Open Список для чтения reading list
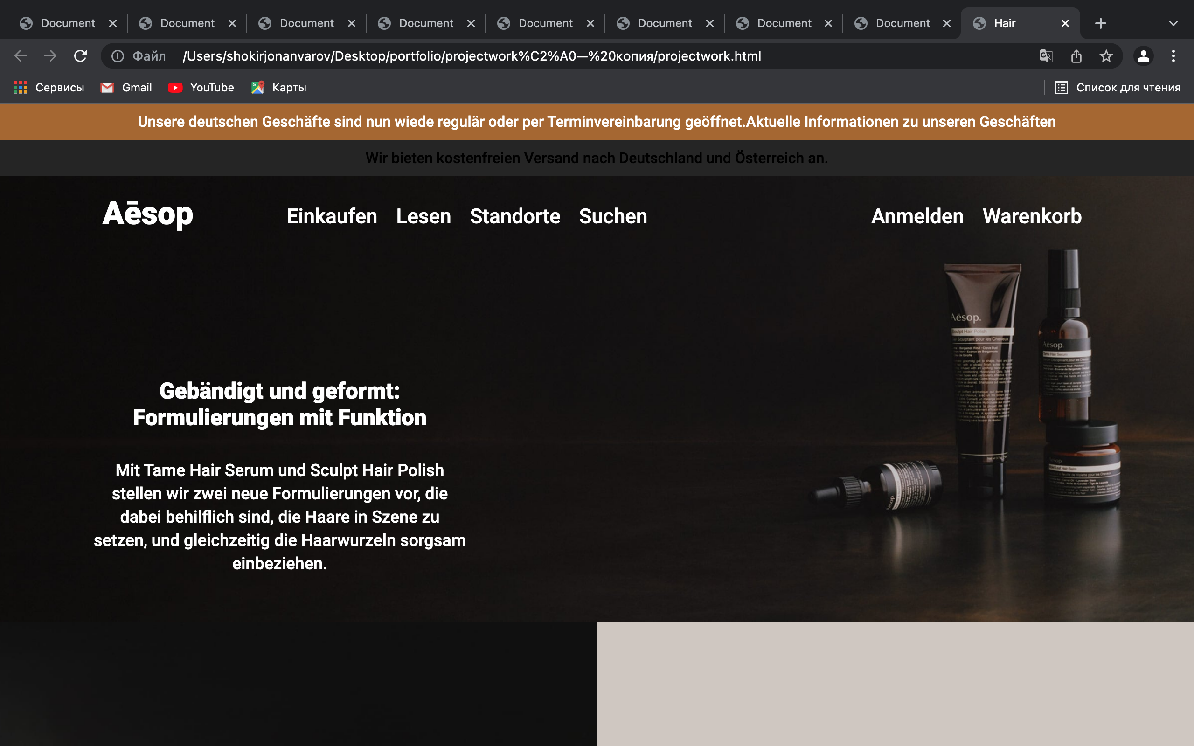 pos(1118,87)
